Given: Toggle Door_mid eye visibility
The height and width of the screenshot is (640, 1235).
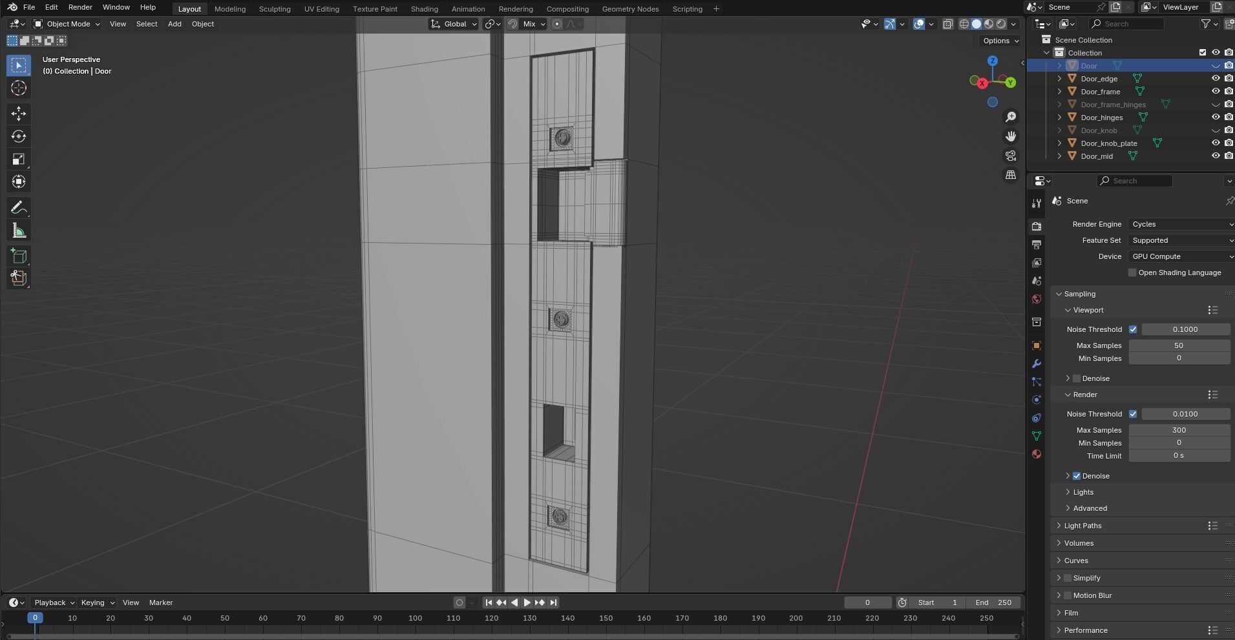Looking at the screenshot, I should 1216,156.
